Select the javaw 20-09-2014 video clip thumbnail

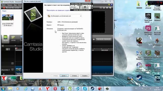8,17
